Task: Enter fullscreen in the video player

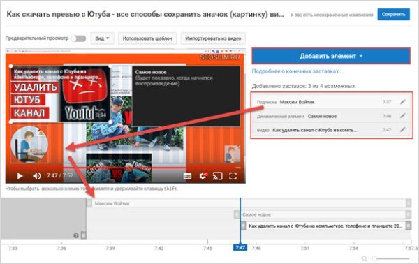Action: pyautogui.click(x=233, y=176)
